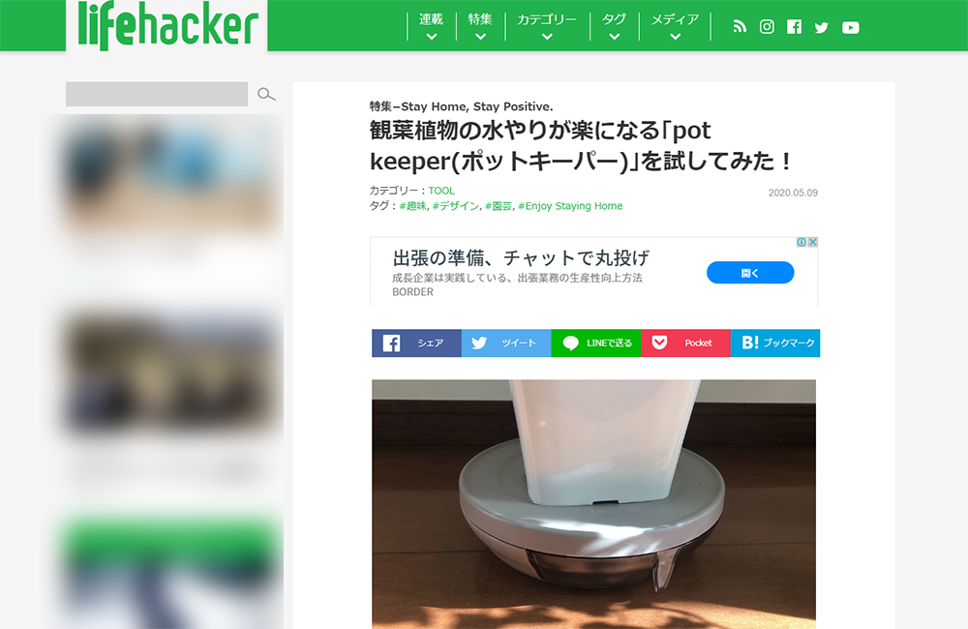
Task: Open the lifehacker logo home link
Action: [167, 26]
